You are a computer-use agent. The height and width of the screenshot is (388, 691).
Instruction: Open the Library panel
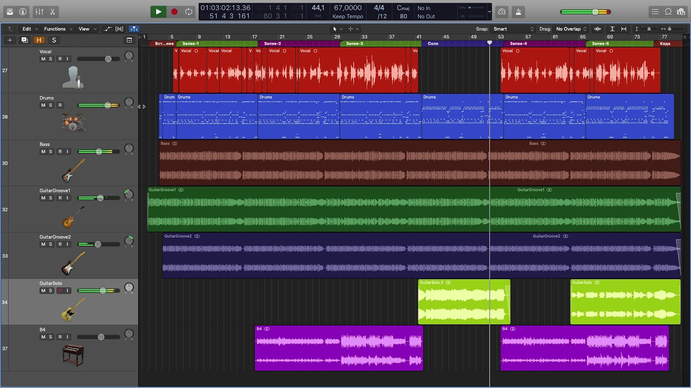coord(10,11)
